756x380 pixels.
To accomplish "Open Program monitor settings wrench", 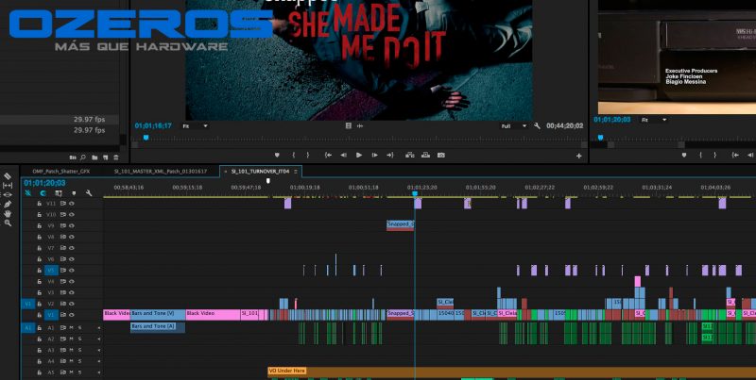I will [x=537, y=126].
